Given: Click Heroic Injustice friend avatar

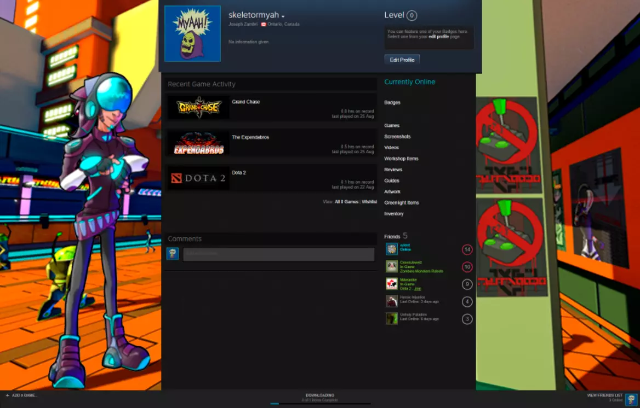Looking at the screenshot, I should pyautogui.click(x=392, y=301).
